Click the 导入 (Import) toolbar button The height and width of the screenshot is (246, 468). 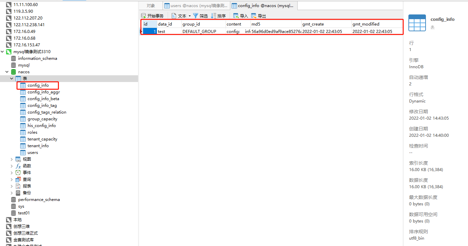240,16
